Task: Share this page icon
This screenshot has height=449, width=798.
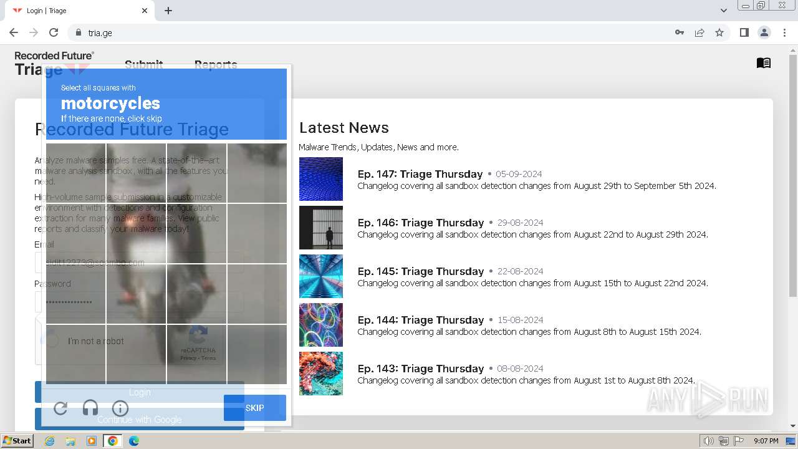Action: tap(699, 32)
